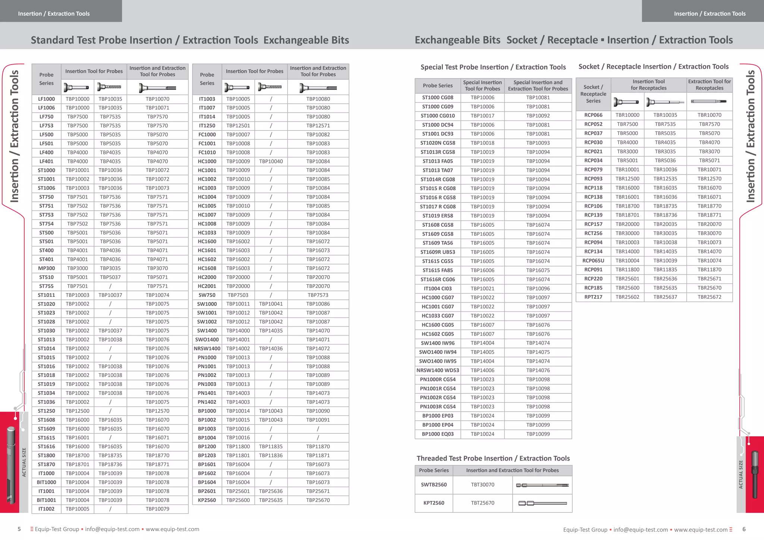Click the 'Special Insertion and Extraction Tool for Probes' column header

(x=538, y=85)
